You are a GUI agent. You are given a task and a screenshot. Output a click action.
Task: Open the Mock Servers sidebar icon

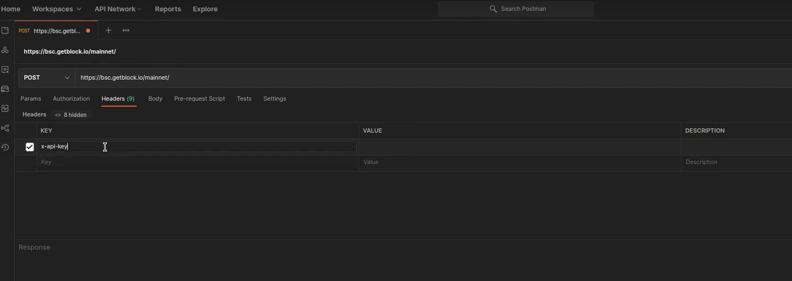(x=5, y=89)
